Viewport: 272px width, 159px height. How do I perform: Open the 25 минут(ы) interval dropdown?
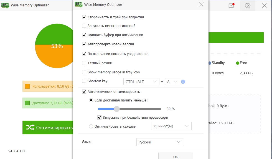point(171,126)
